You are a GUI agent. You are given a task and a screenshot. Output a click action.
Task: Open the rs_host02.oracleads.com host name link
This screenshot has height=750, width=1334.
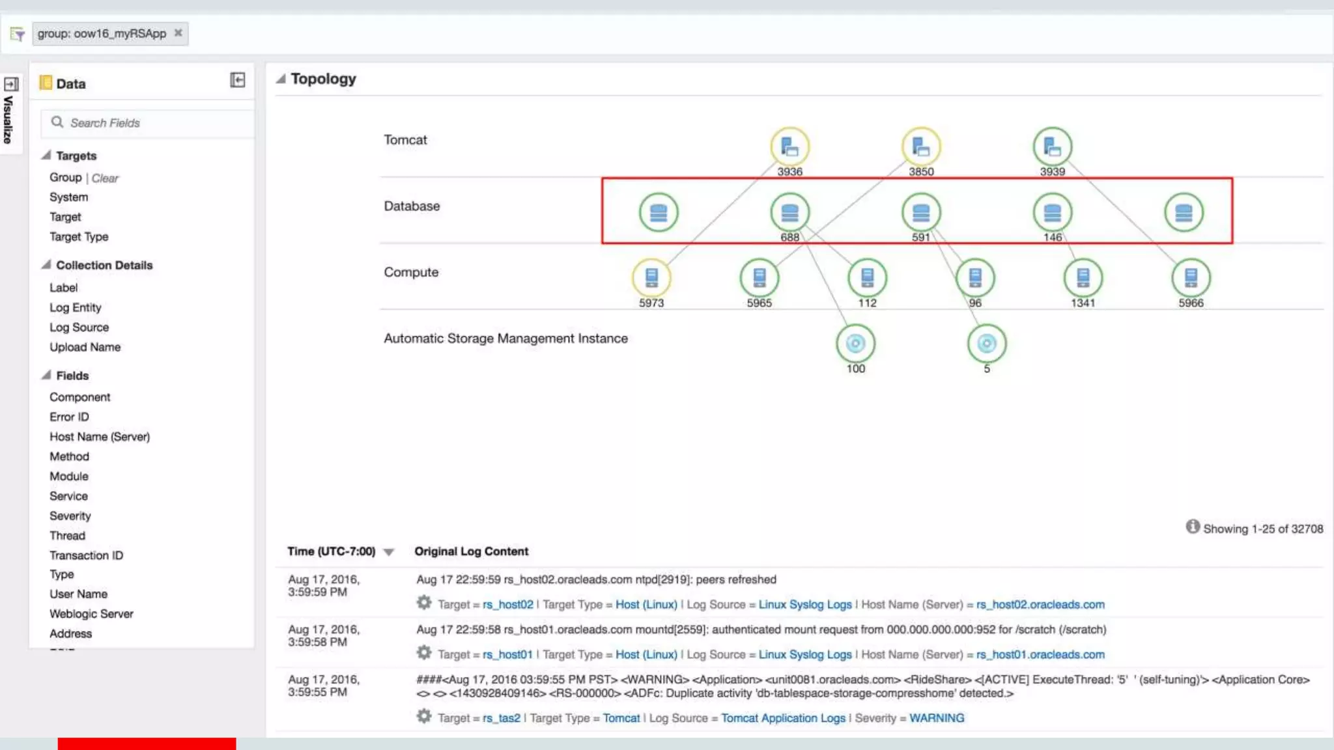(1040, 605)
